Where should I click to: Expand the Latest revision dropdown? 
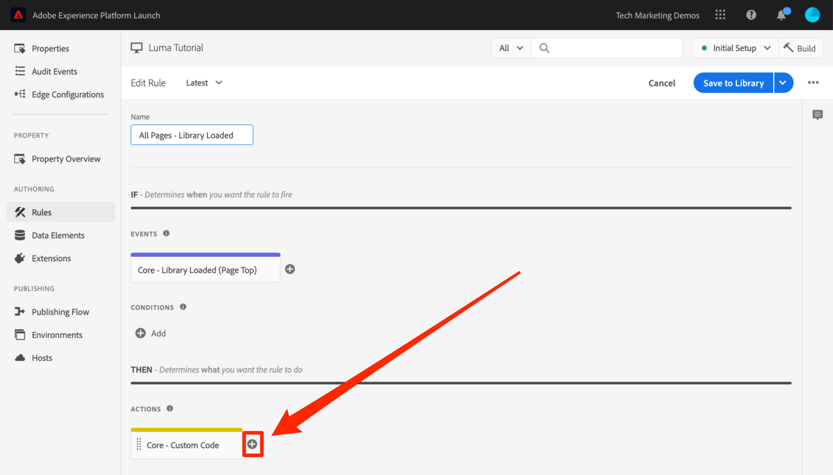click(204, 83)
